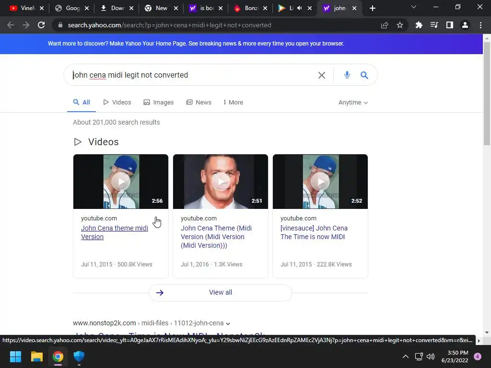Click 'About 201,000 search results' text
The image size is (491, 368).
pyautogui.click(x=117, y=122)
